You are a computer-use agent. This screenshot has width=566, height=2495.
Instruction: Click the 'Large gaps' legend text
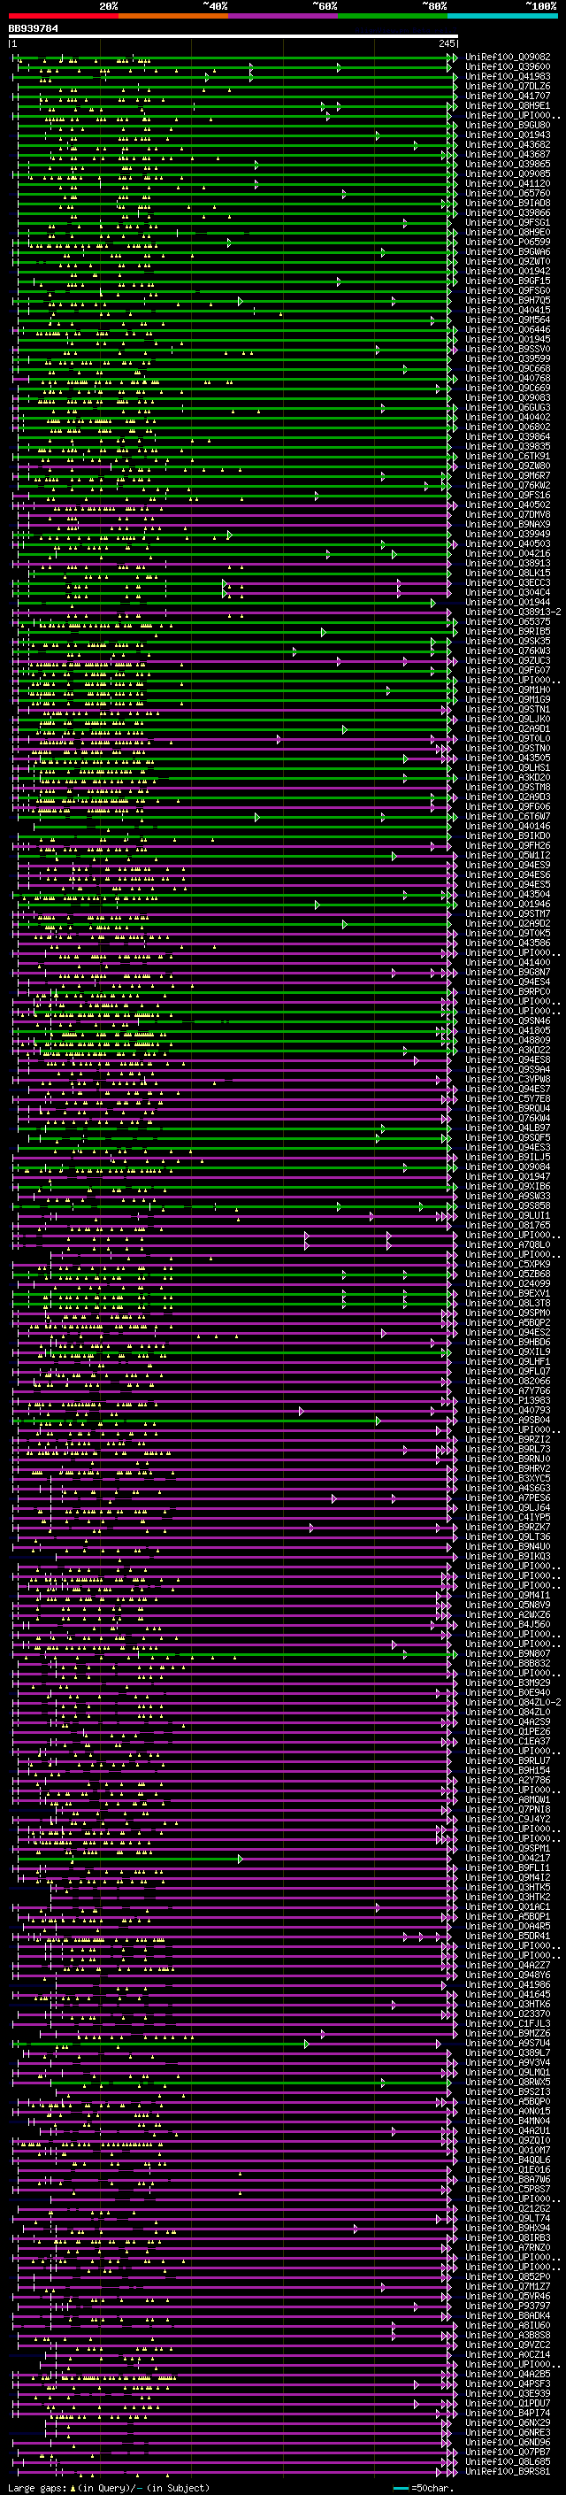[x=37, y=2487]
